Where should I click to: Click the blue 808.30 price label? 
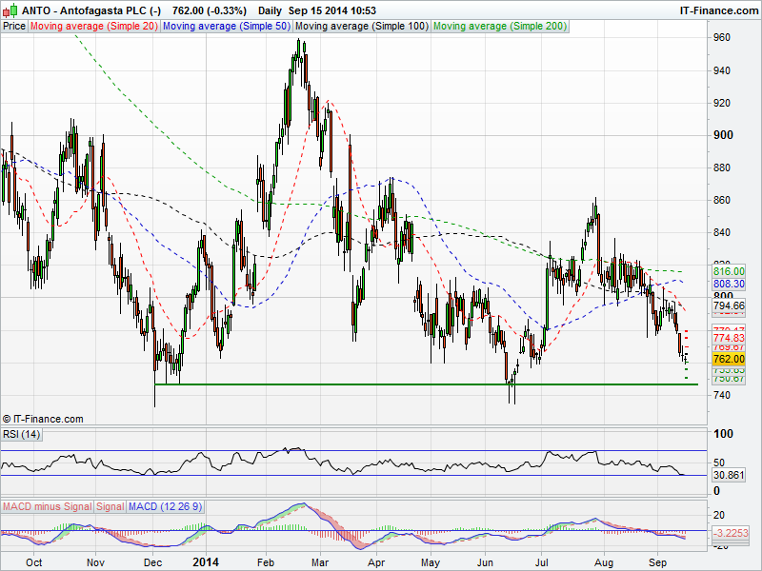coord(729,284)
